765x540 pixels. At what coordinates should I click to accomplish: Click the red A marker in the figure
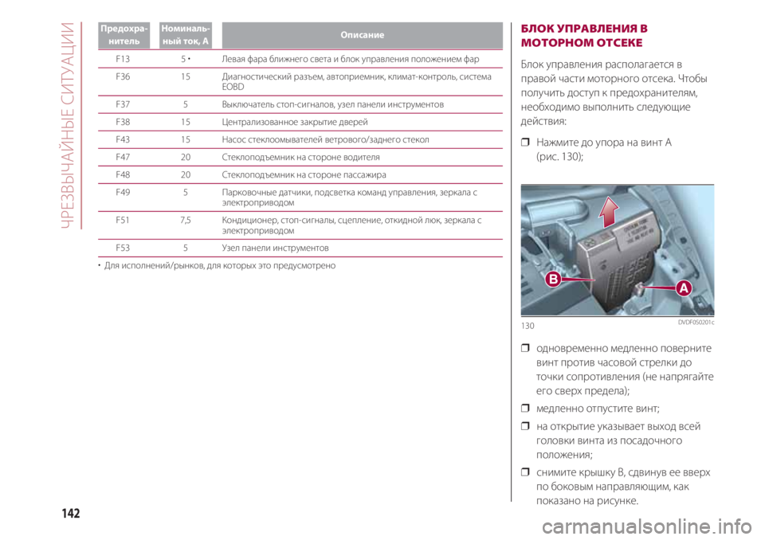point(684,288)
